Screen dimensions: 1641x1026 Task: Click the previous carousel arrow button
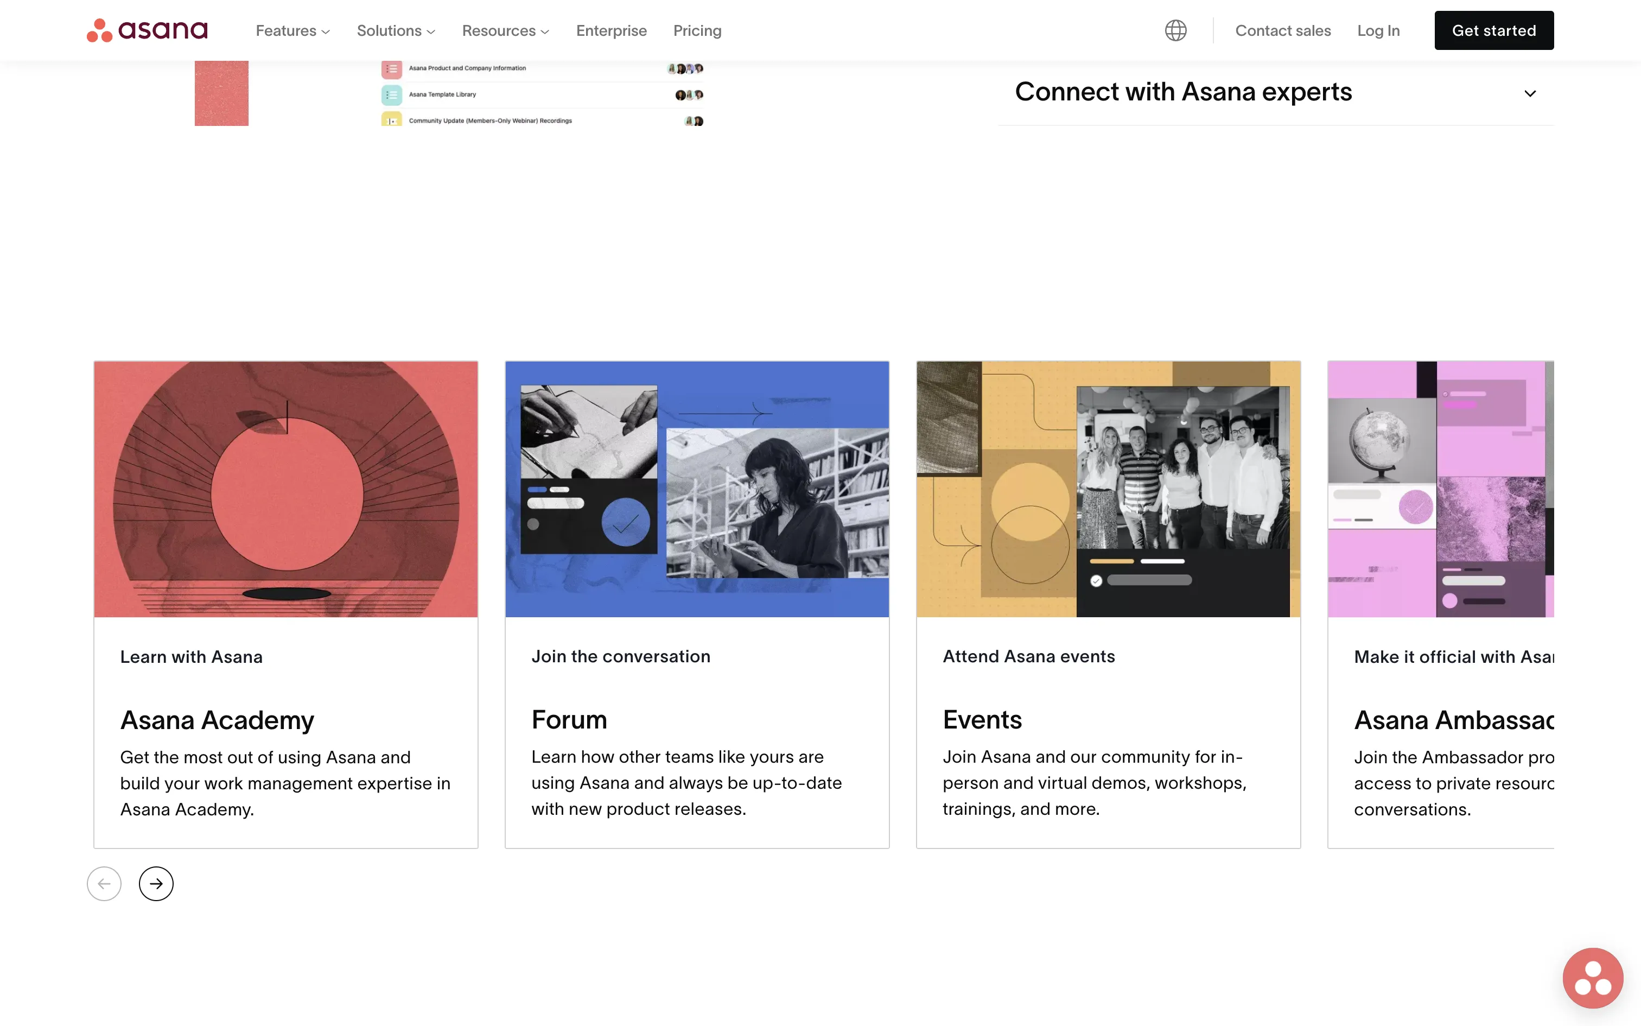click(104, 884)
